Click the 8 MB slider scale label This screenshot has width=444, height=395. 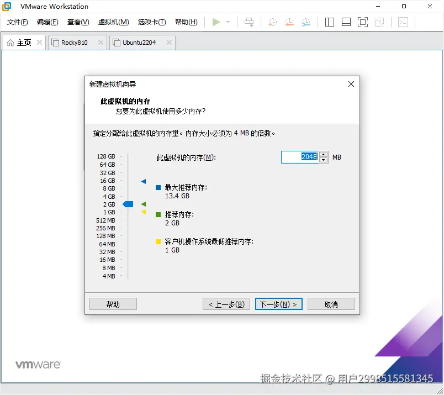pyautogui.click(x=108, y=268)
